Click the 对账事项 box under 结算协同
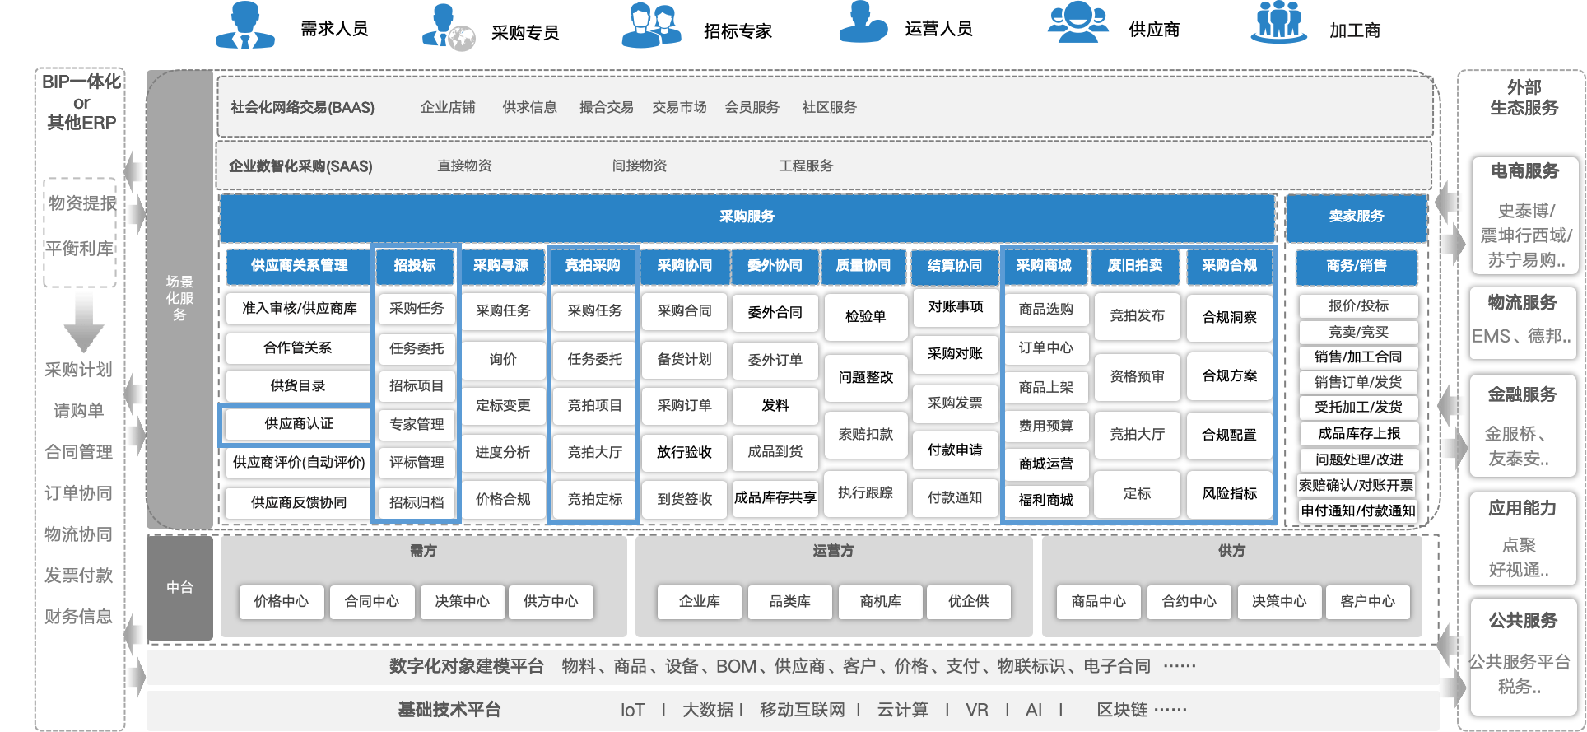Viewport: 1587px width, 732px height. click(955, 307)
